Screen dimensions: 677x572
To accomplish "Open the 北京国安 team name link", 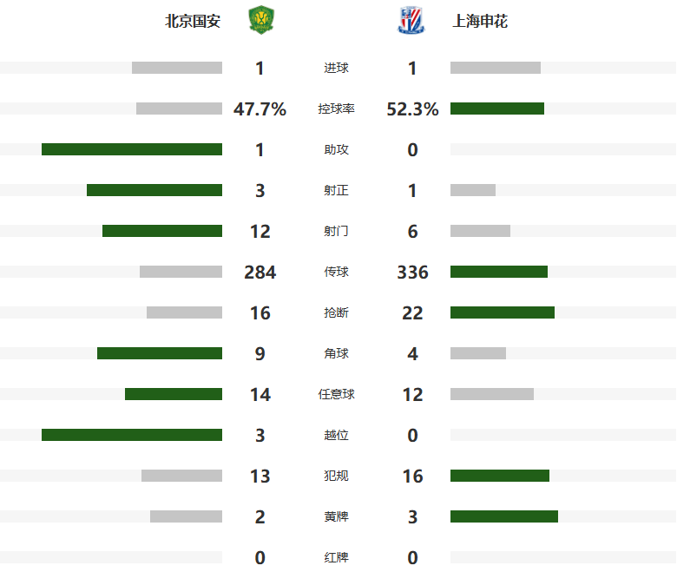I will (193, 21).
